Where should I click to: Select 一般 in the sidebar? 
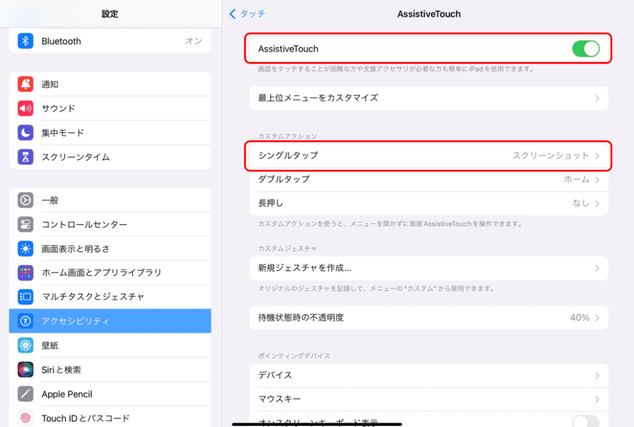(x=110, y=200)
